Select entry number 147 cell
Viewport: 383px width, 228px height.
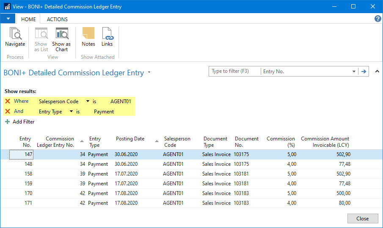21,154
